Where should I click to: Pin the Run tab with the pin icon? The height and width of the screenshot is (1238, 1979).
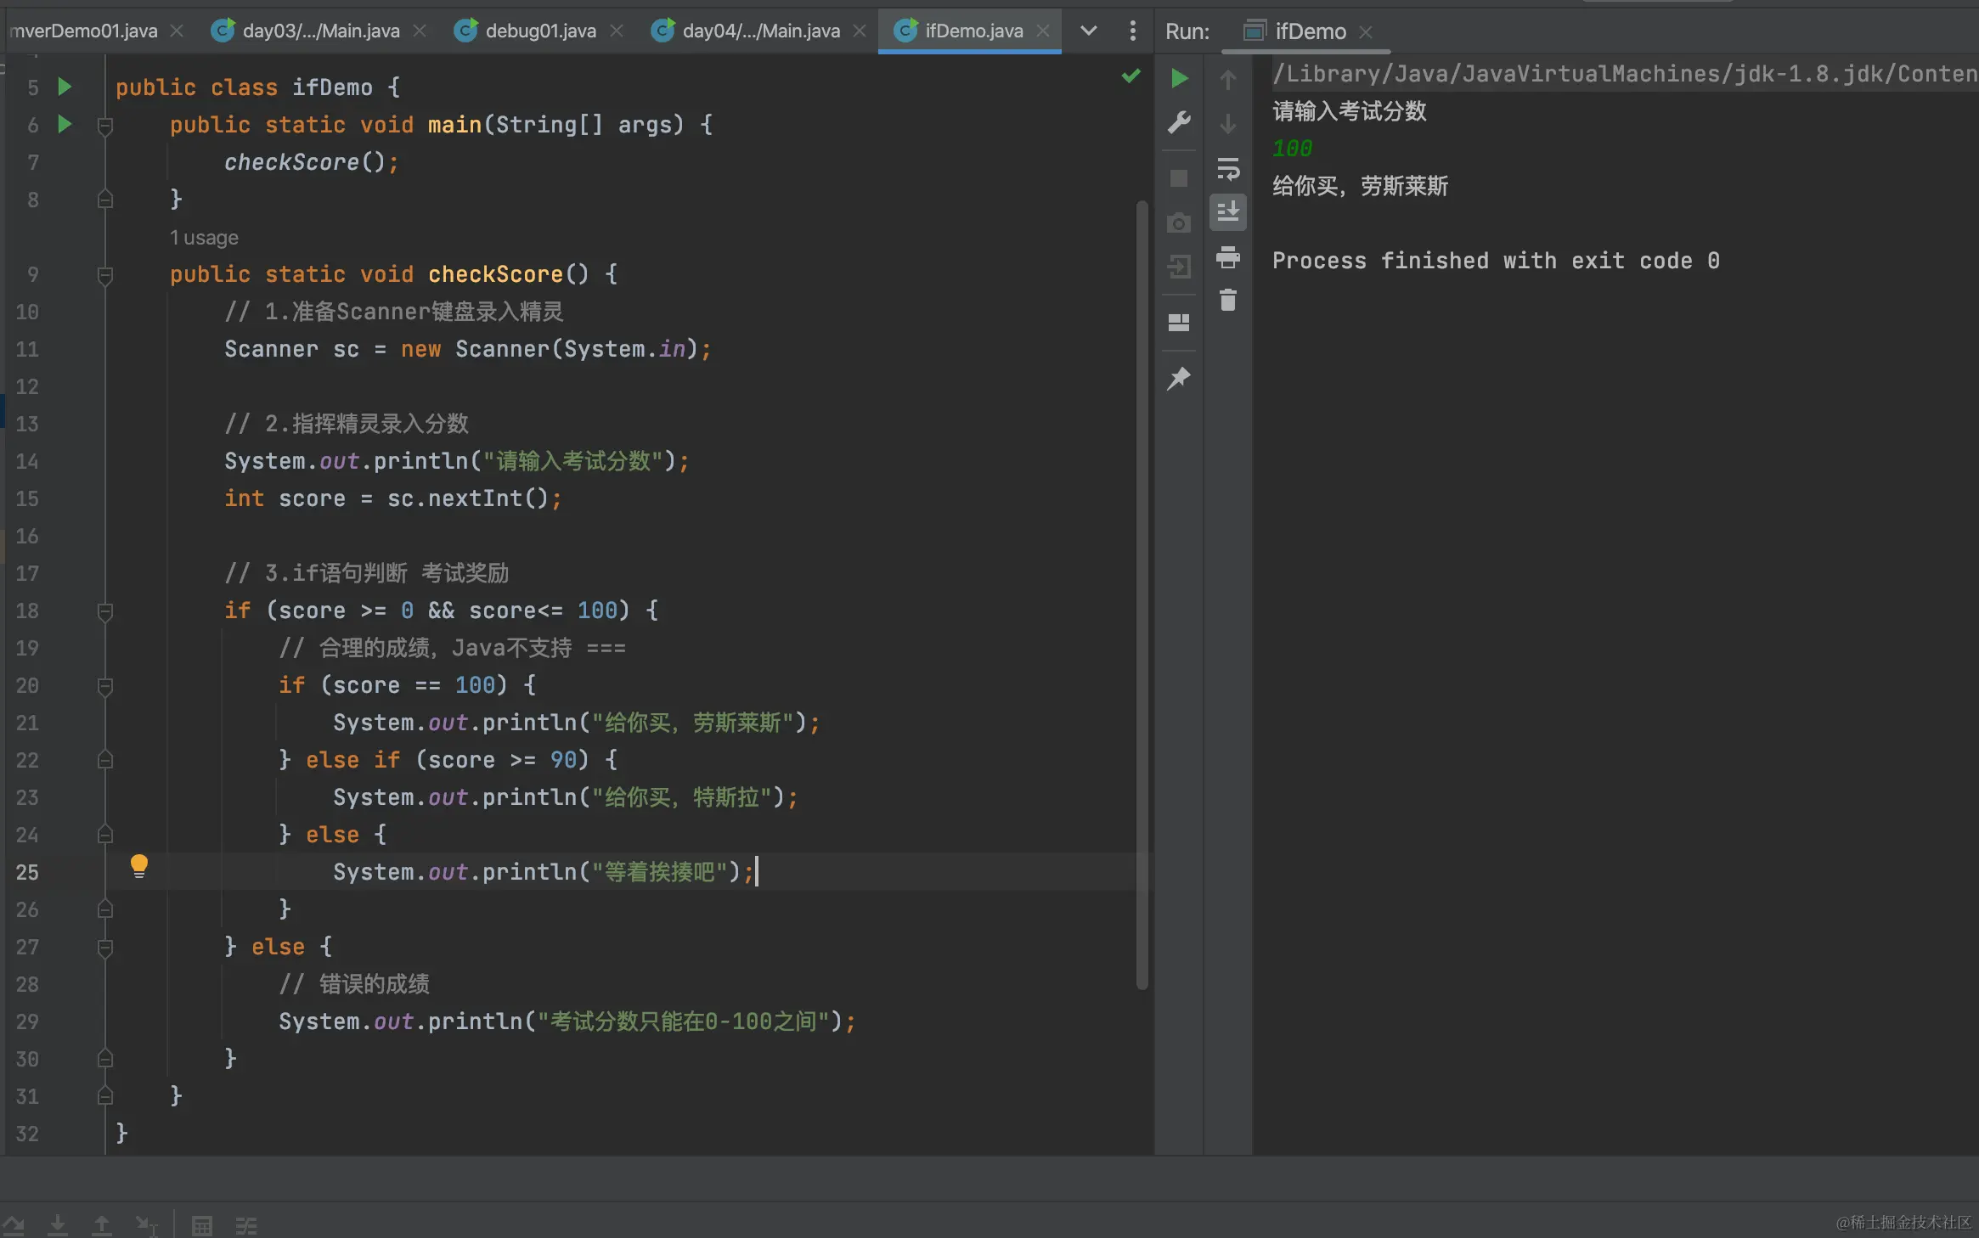[x=1179, y=378]
